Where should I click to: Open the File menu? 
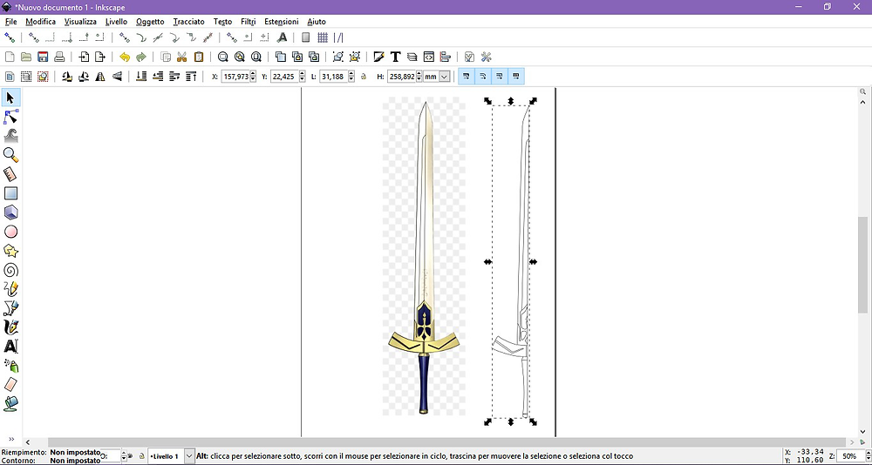(x=10, y=22)
